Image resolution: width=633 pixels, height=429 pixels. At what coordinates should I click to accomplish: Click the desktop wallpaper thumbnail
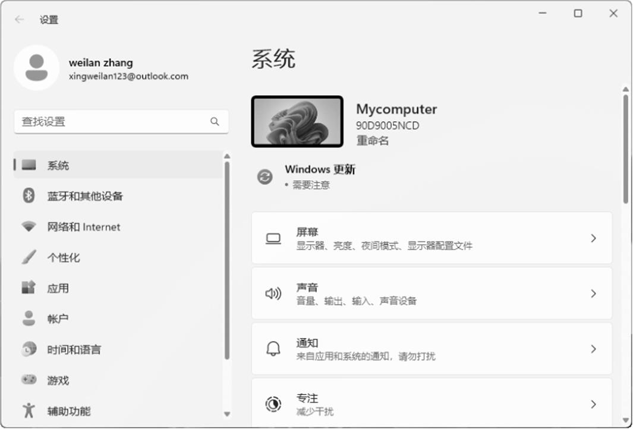297,121
